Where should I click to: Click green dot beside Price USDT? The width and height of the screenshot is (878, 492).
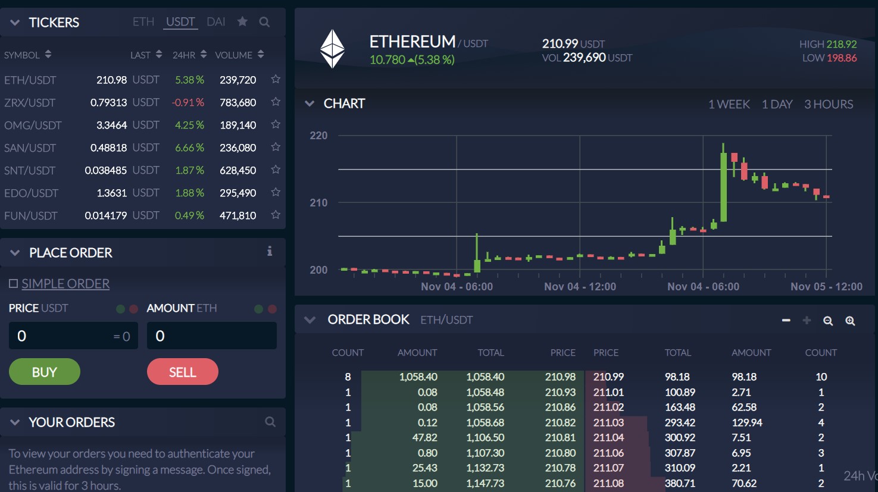click(x=121, y=309)
